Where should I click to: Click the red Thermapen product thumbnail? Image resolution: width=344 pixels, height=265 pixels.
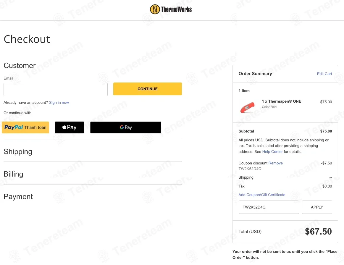247,107
